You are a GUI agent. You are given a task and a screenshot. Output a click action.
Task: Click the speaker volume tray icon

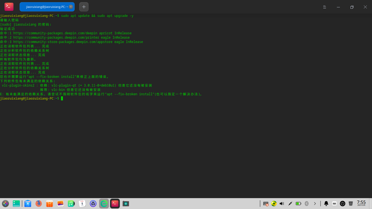pos(282,204)
